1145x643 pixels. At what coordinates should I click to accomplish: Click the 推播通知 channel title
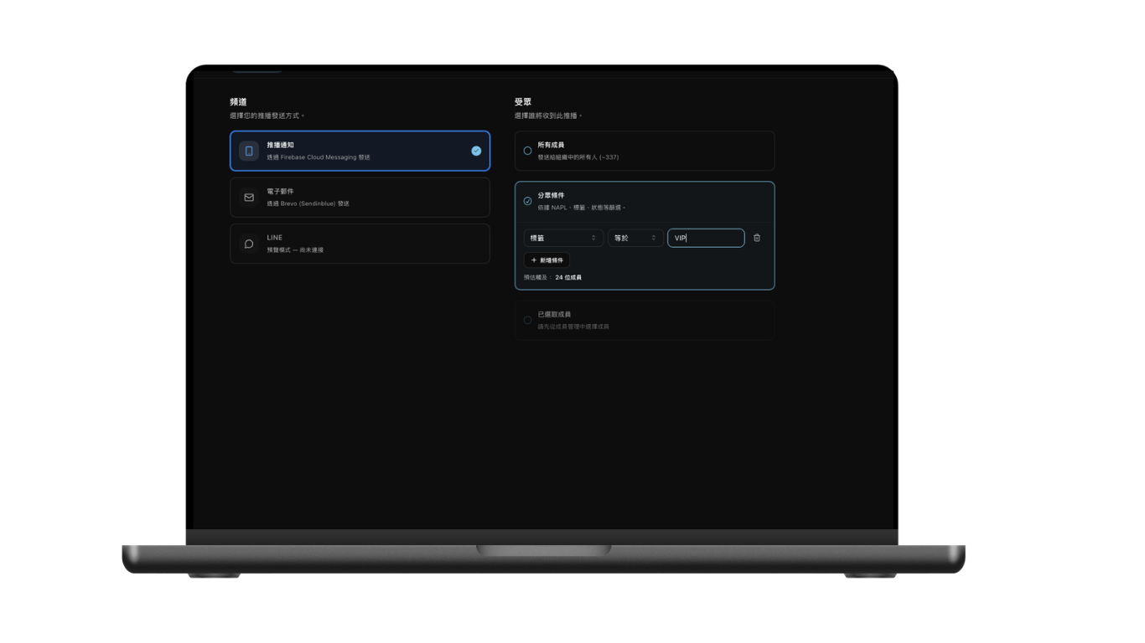(x=280, y=145)
